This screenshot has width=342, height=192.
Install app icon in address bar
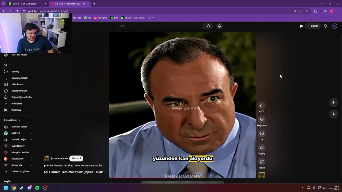point(301,11)
